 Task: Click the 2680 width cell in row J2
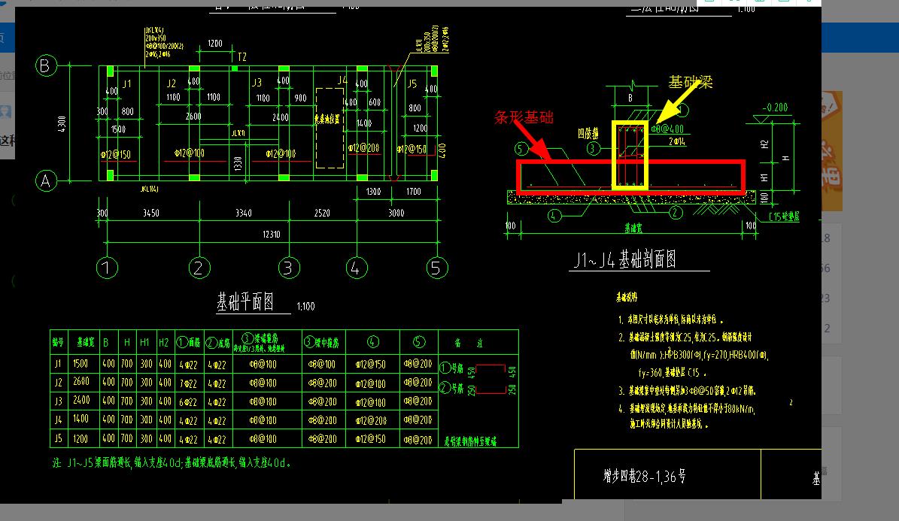[81, 381]
